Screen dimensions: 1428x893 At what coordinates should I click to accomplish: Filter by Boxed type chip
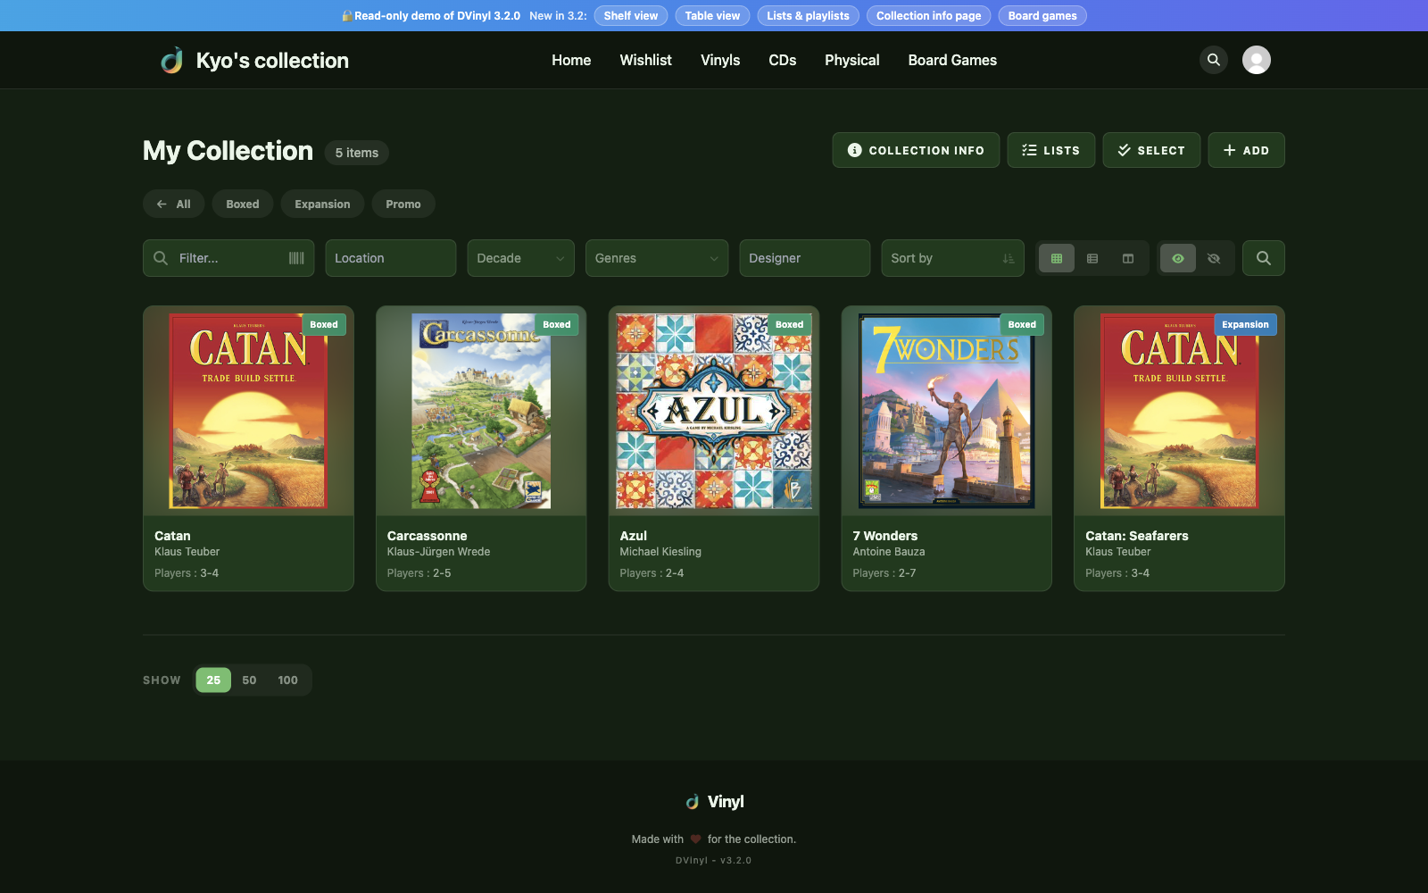[x=243, y=204]
